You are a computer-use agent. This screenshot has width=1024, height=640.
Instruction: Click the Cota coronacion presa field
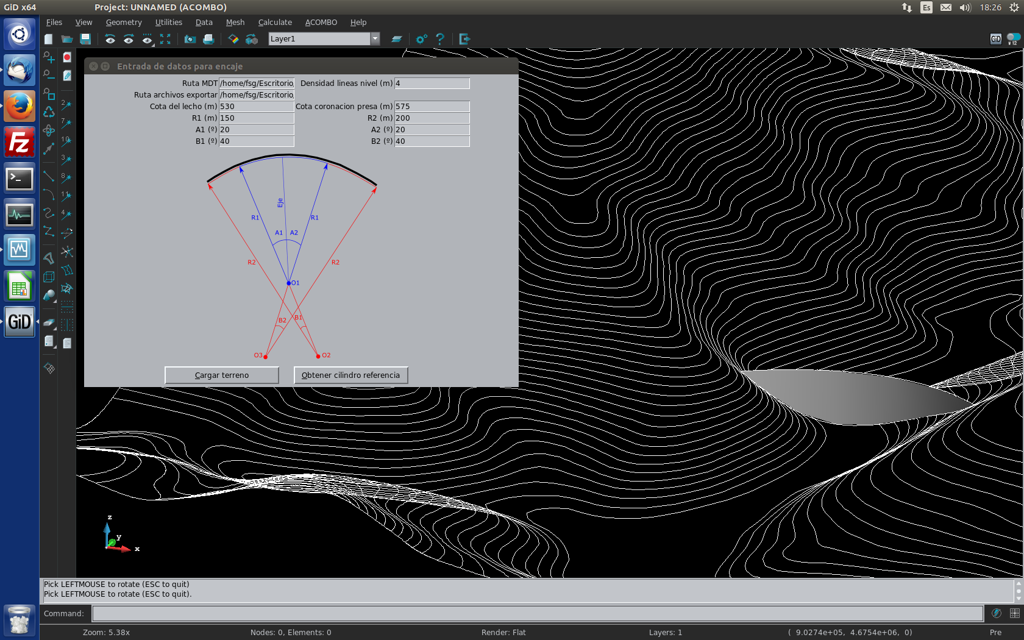[x=432, y=107]
